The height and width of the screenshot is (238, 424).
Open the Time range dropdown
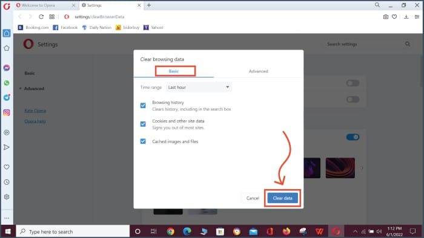[199, 87]
